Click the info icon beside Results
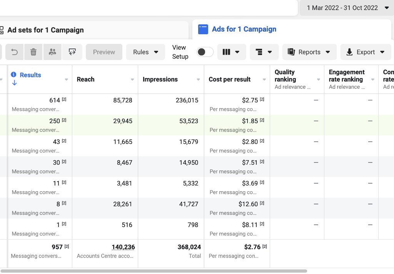The image size is (394, 274). pos(13,75)
